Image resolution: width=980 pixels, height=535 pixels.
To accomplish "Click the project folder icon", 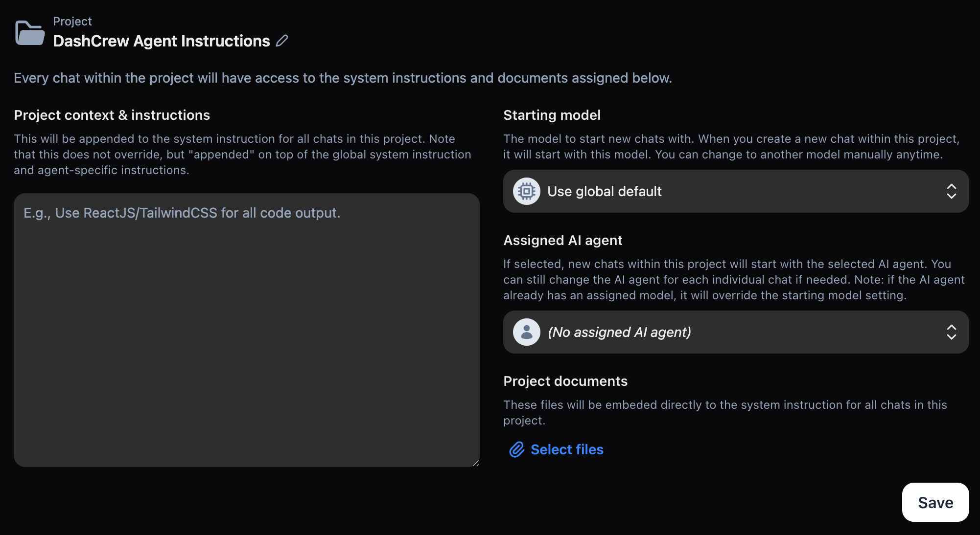I will pyautogui.click(x=30, y=33).
